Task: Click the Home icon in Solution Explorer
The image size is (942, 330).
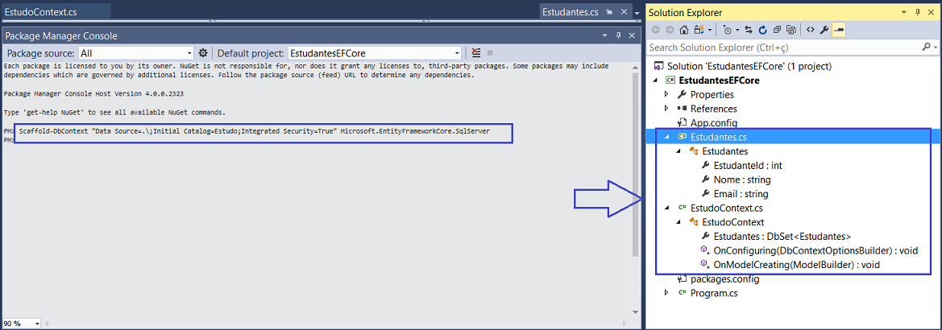Action: 683,30
